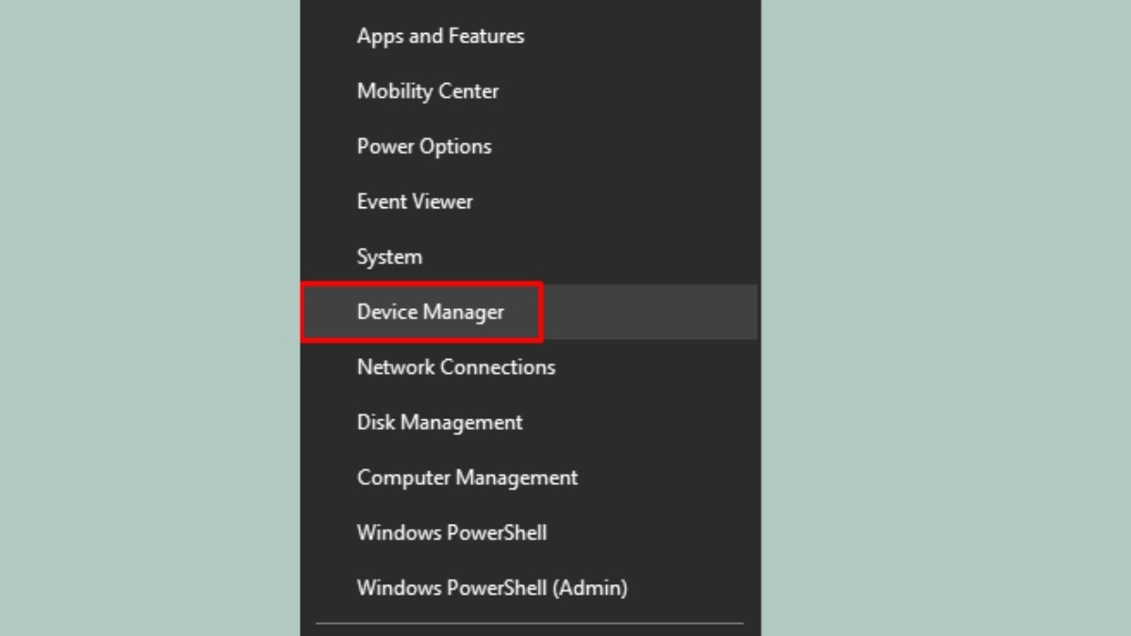
Task: Launch Computer Management
Action: pyautogui.click(x=530, y=478)
